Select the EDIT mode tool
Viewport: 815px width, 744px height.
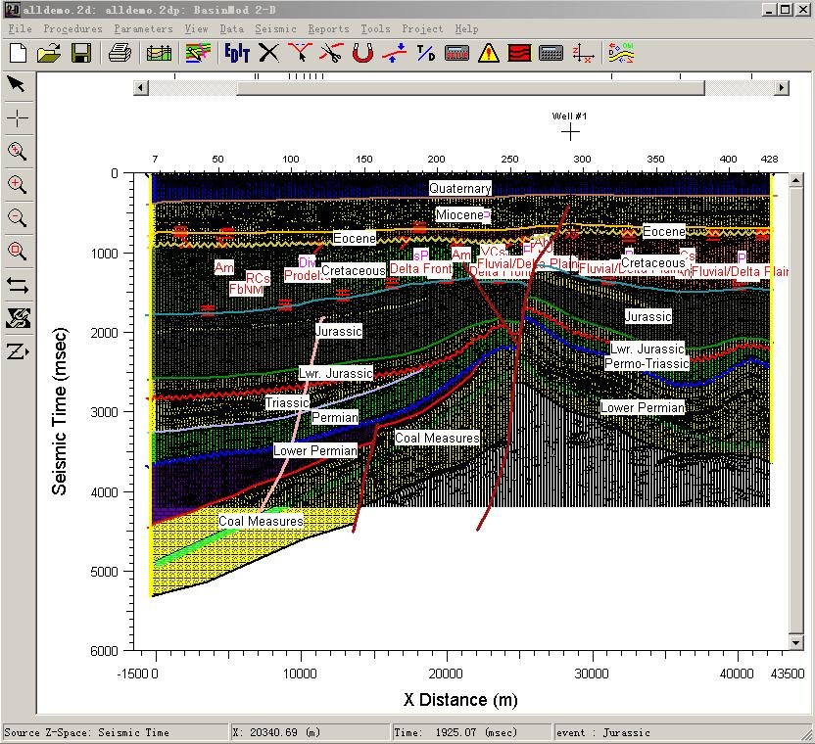pyautogui.click(x=237, y=53)
